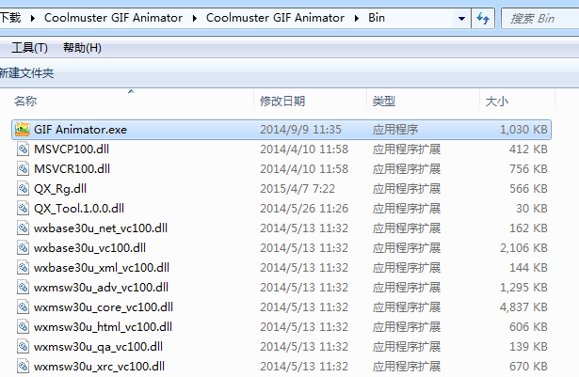Click the size value 606 KB
The image size is (579, 377).
point(528,327)
